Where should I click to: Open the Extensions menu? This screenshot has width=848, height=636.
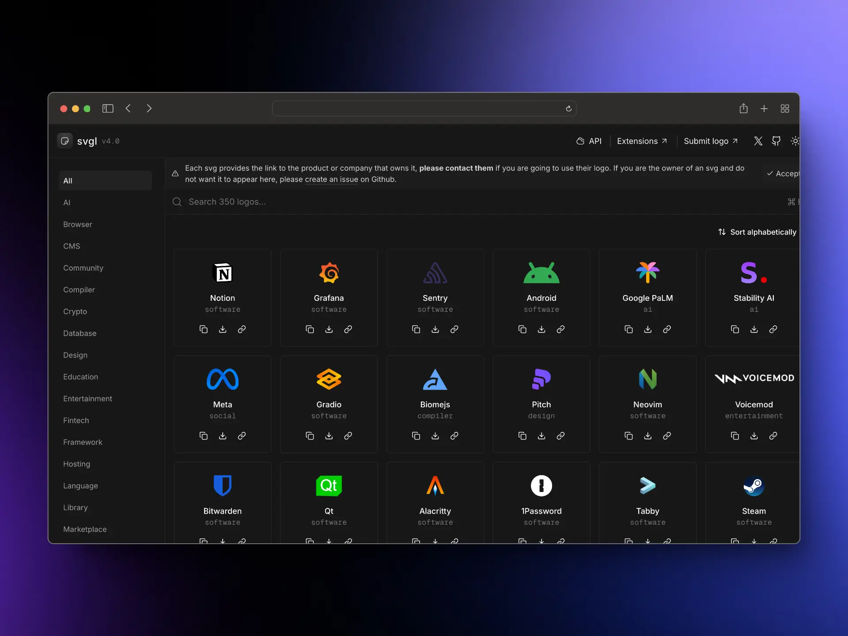642,141
